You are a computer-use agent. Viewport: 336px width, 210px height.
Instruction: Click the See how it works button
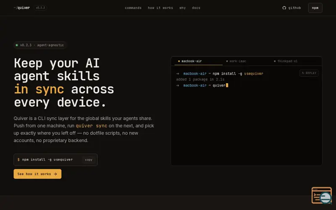(37, 174)
